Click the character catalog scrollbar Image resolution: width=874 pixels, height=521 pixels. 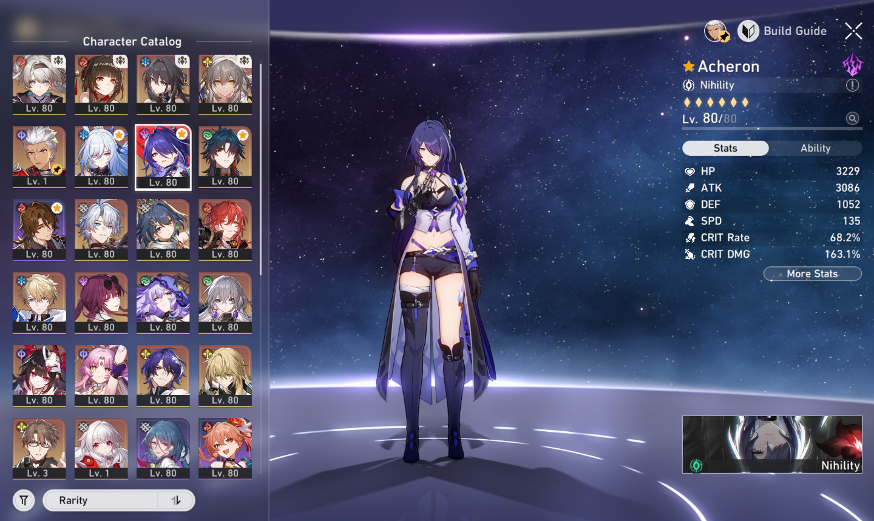pos(260,170)
